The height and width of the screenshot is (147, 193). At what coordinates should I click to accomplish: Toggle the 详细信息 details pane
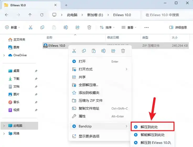coord(178,27)
